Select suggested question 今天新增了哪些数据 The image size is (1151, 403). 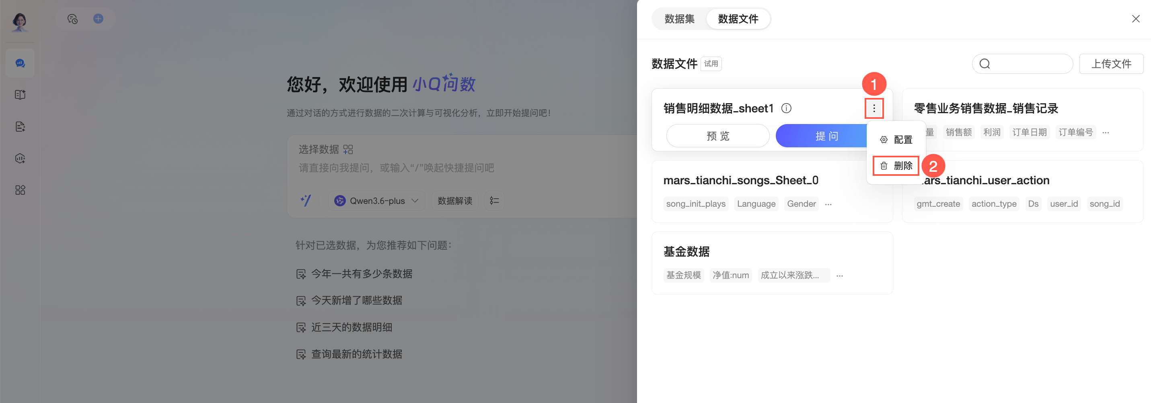coord(349,301)
